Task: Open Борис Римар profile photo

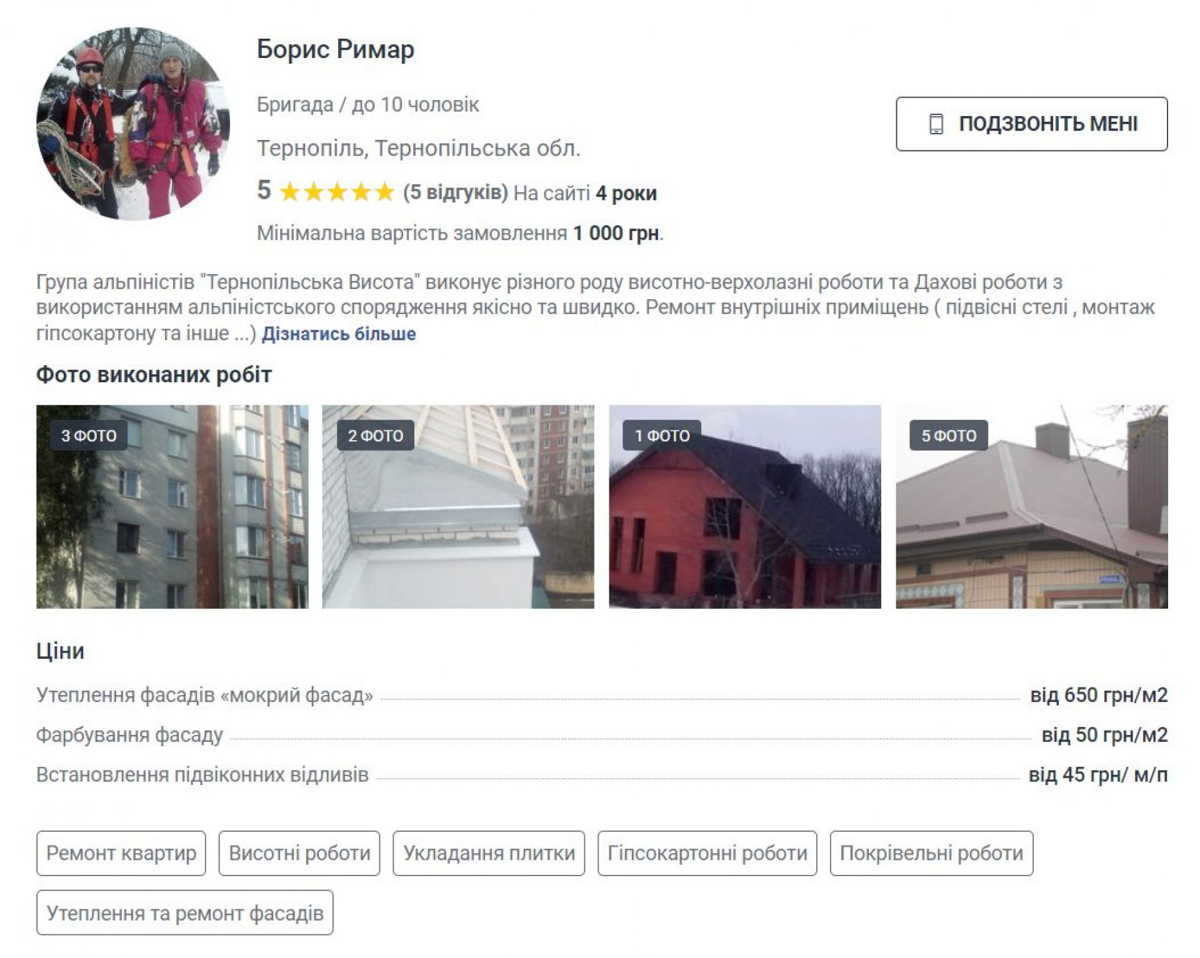Action: (133, 124)
